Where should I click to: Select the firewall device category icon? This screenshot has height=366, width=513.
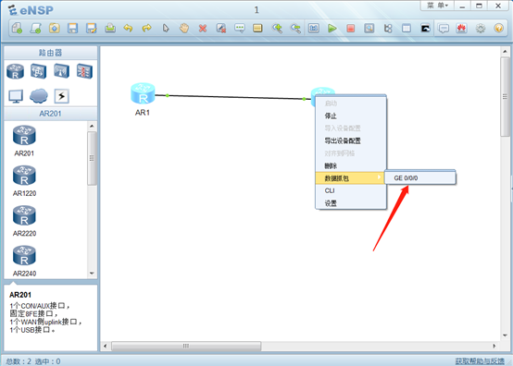click(x=85, y=71)
